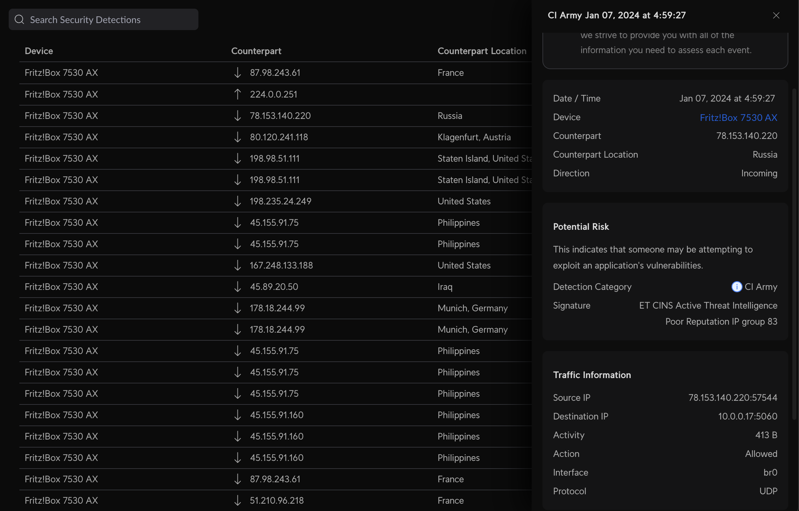Click the incoming arrow beside 80.120.241.118
Viewport: 799px width, 511px height.
pos(237,137)
